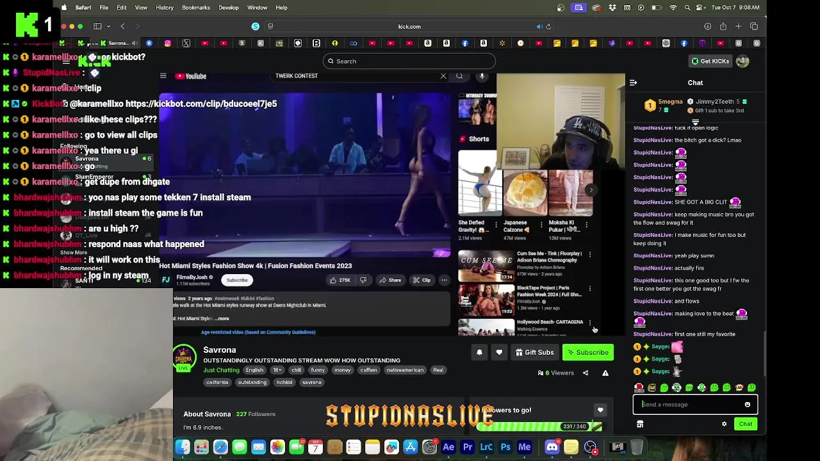This screenshot has width=820, height=461.
Task: Click the Dropbox menu bar icon
Action: (612, 8)
